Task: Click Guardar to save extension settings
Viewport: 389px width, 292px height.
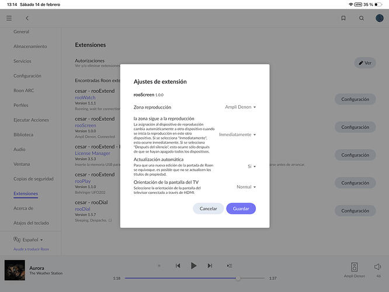Action: [x=241, y=208]
